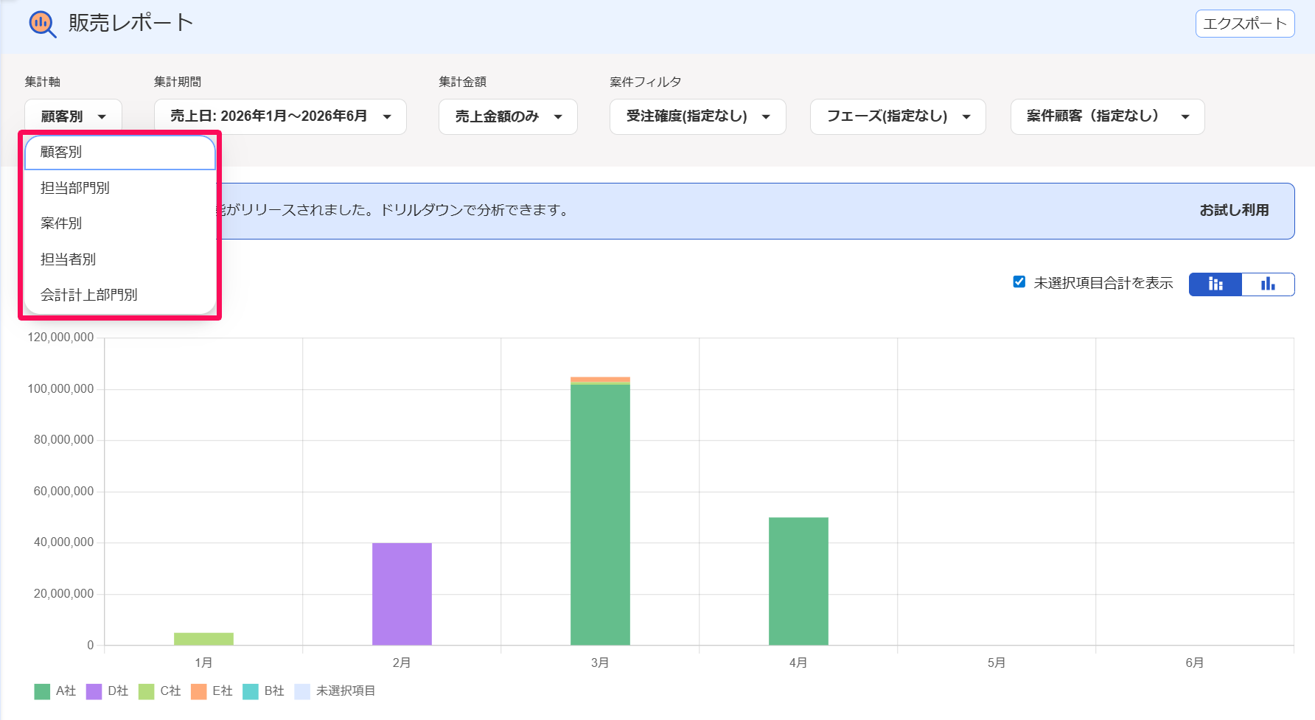
Task: Pick 担当者別 from the list
Action: 120,259
